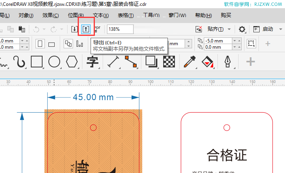Click the zoom level 138% field

click(x=120, y=29)
